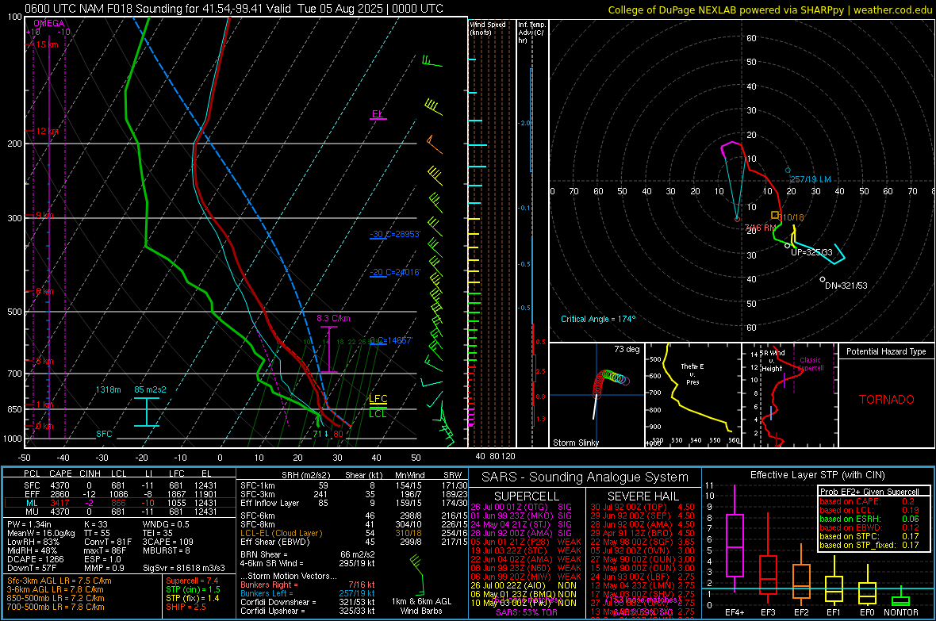Click the yellow LFC level marker

point(378,399)
